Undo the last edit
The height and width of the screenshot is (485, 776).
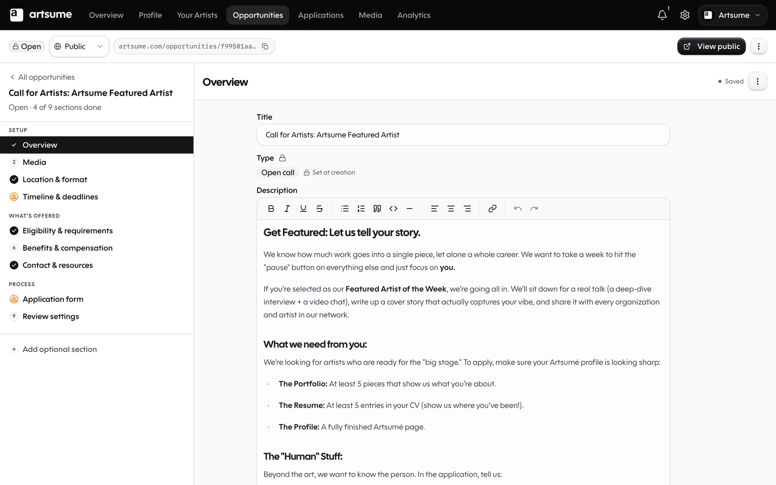[x=518, y=209]
